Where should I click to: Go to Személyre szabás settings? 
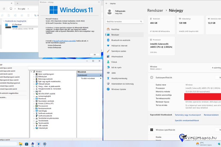118,51
